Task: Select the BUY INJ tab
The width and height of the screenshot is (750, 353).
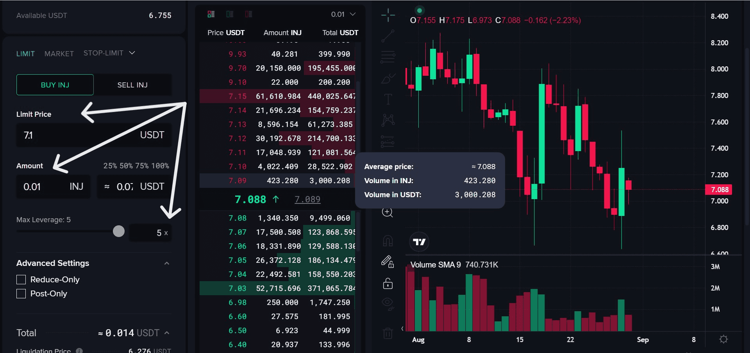Action: tap(55, 85)
